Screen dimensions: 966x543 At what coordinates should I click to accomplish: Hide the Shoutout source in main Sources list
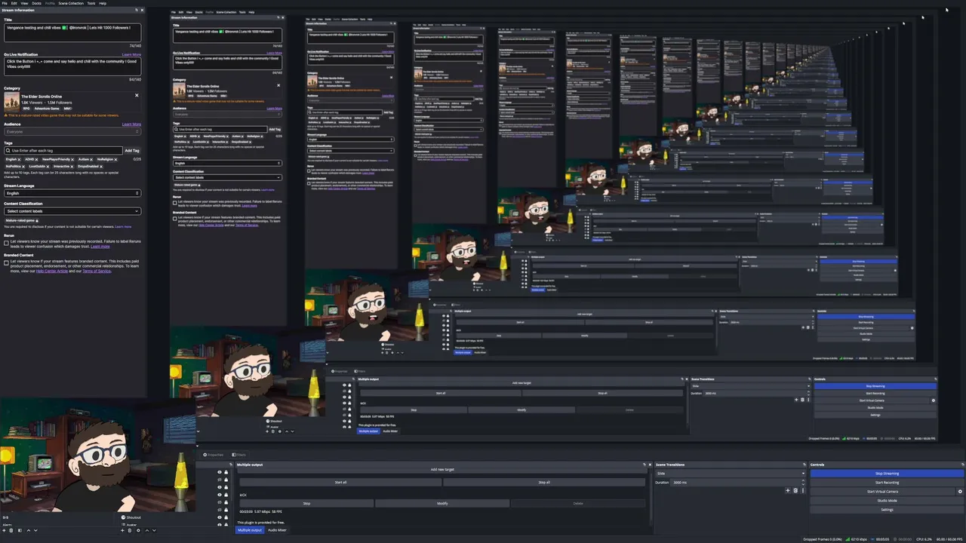point(220,517)
